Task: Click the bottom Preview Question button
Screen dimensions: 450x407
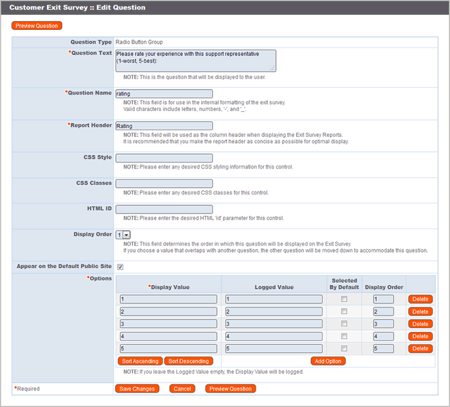Action: 230,389
